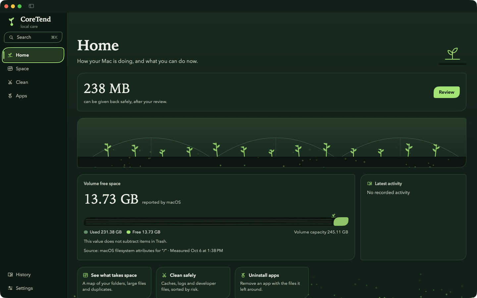Click the magnifying glass search icon
Screen dimensions: 477x298
coord(11,37)
